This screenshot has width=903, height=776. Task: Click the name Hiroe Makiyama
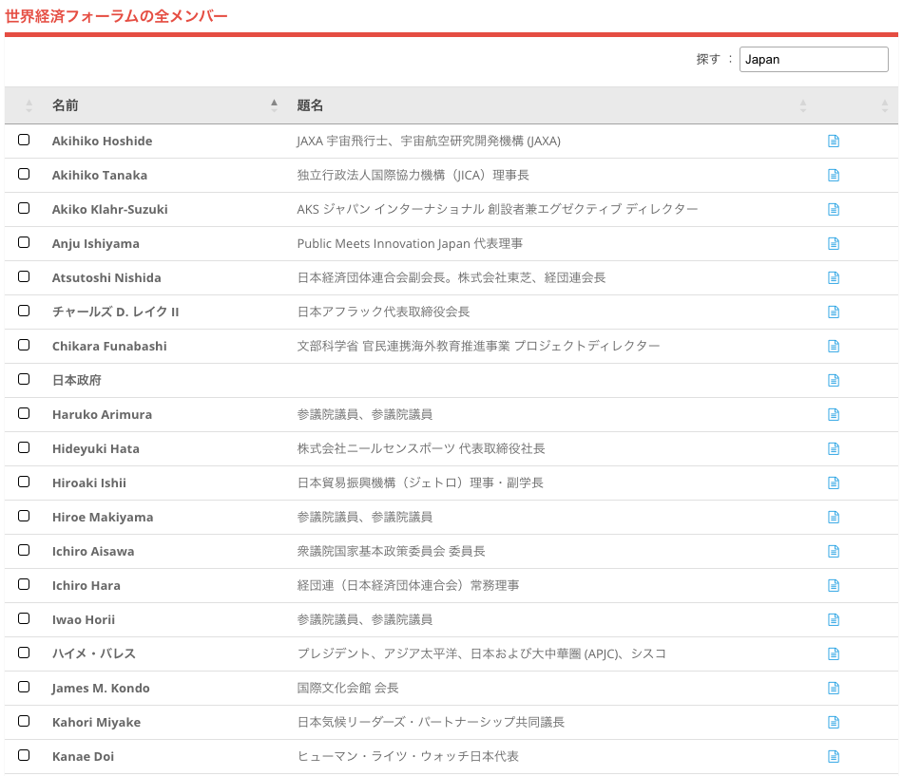point(103,517)
